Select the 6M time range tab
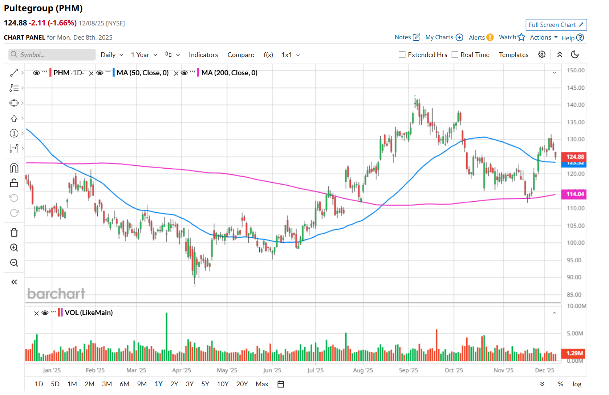This screenshot has width=609, height=395. 124,384
